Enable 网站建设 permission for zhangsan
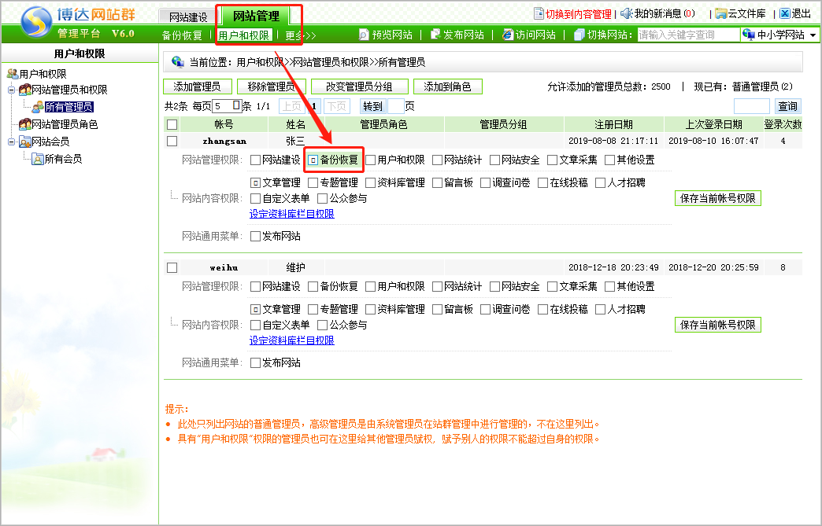Screen dimensions: 822x526 click(255, 160)
